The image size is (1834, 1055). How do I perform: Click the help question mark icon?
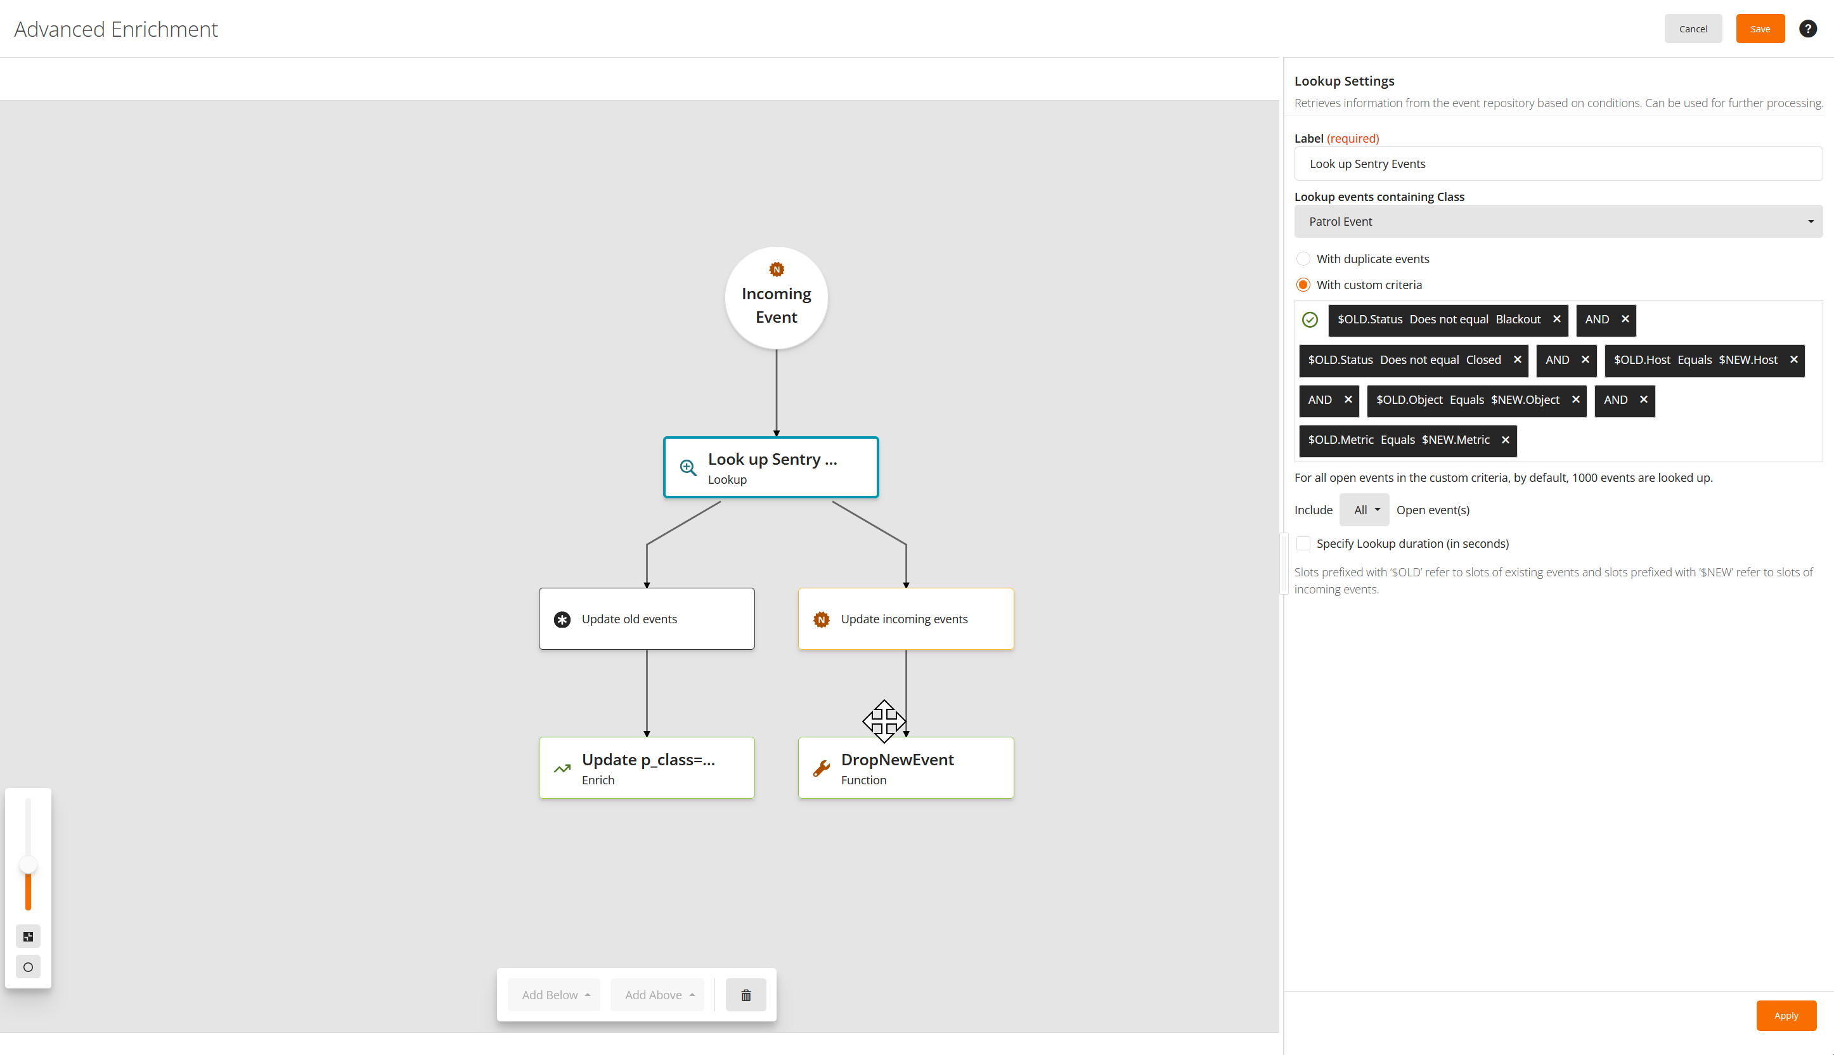[1807, 29]
